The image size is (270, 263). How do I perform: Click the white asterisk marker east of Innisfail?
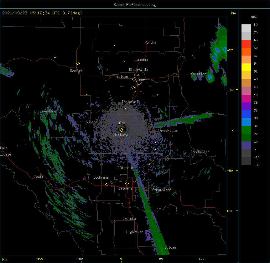[157, 95]
